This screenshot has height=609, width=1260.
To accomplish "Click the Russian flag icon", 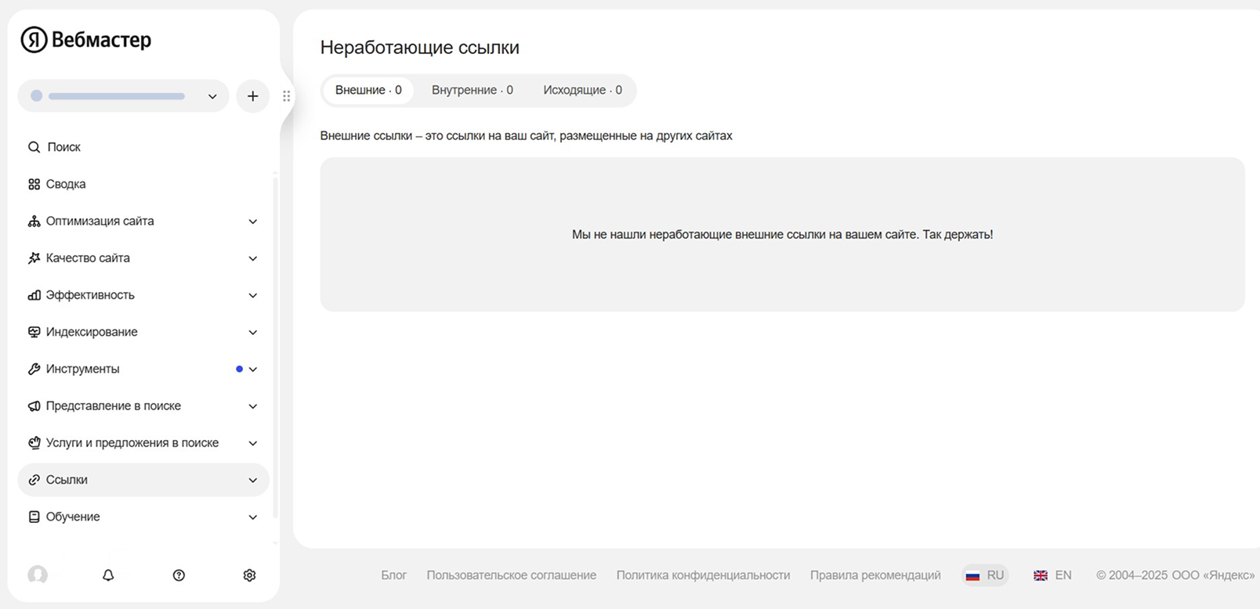I will click(972, 575).
